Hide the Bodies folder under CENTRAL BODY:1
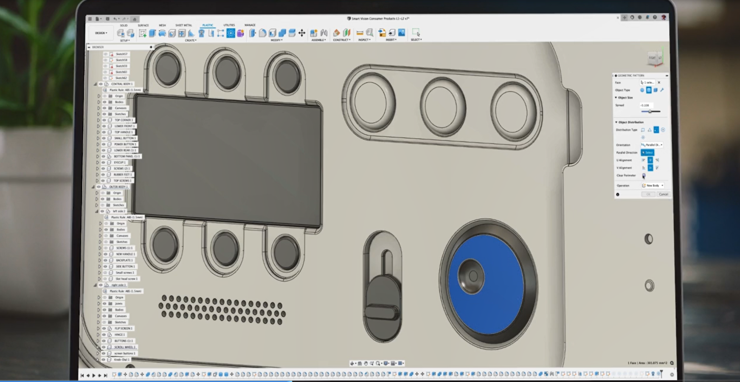The width and height of the screenshot is (740, 382). 105,102
